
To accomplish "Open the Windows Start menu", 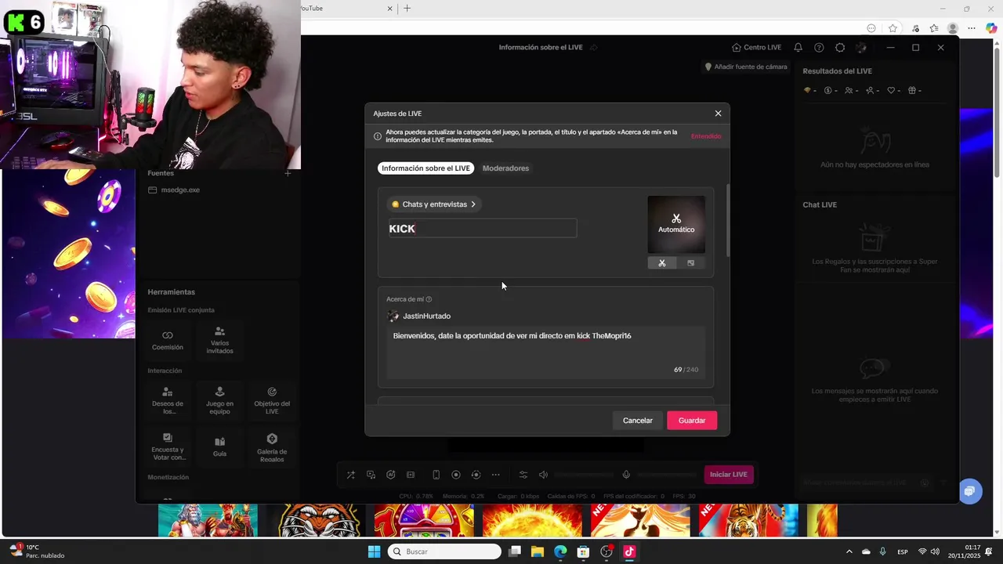I will point(374,551).
